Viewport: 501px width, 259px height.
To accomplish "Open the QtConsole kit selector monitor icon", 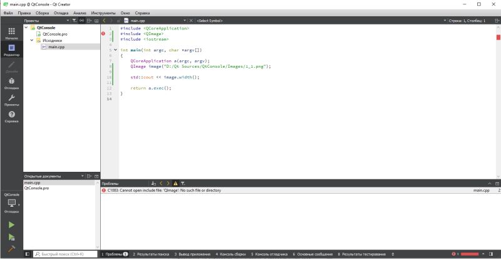I will [11, 203].
